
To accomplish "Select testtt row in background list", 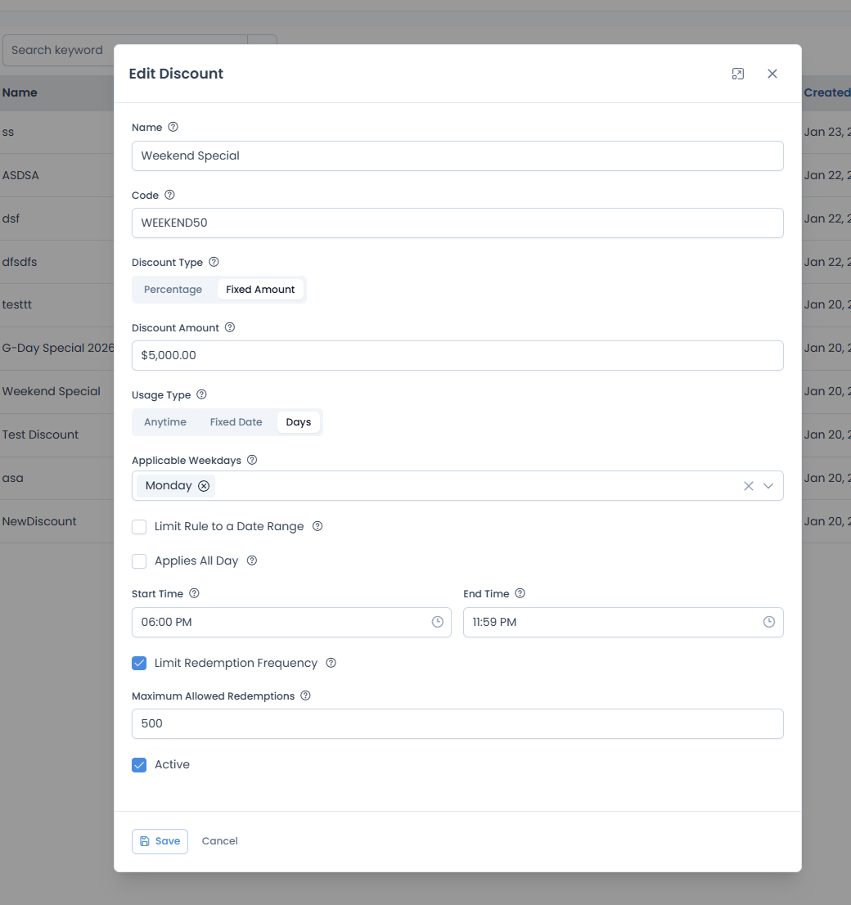I will (17, 304).
